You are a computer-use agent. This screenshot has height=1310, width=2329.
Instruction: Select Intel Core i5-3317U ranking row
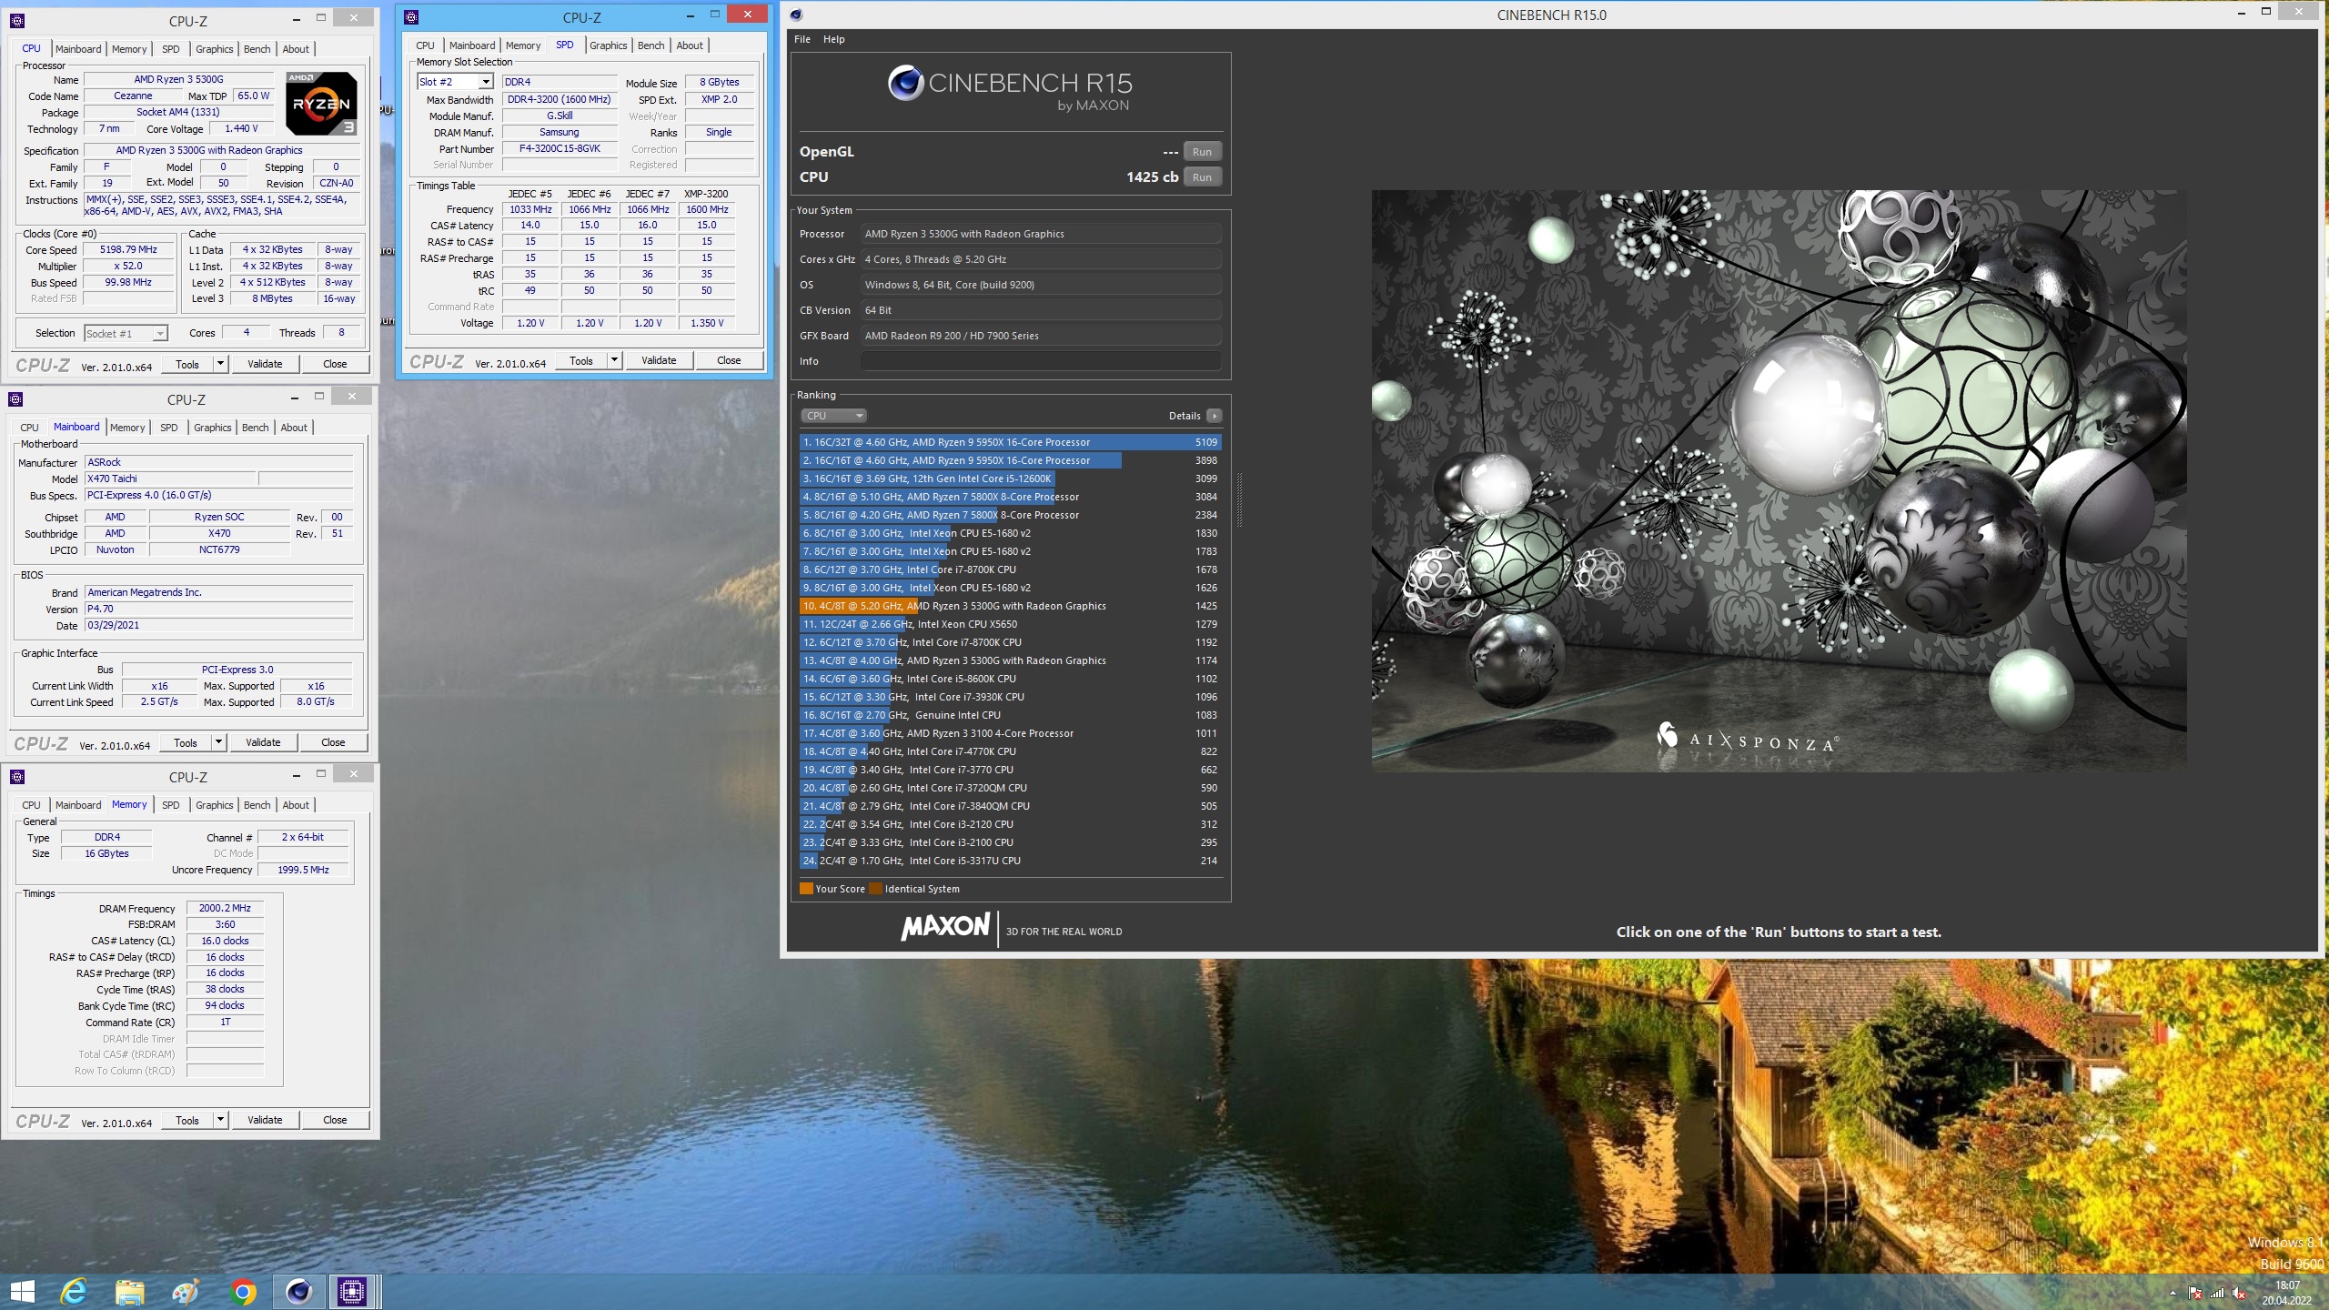pyautogui.click(x=1010, y=861)
